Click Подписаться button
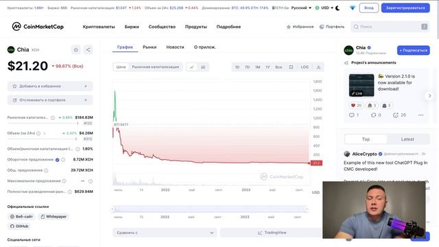The image size is (439, 247). click(x=413, y=50)
